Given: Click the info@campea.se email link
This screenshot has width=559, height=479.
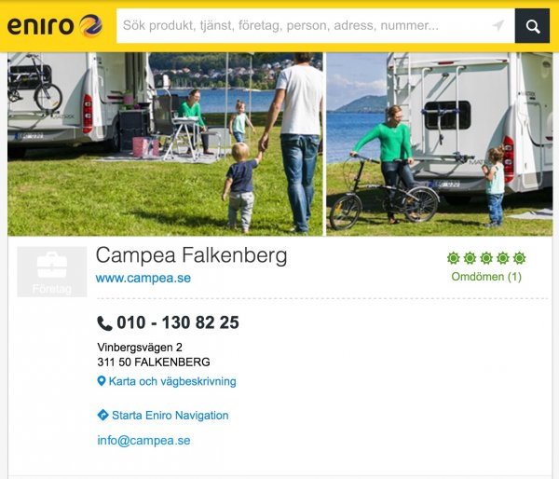Looking at the screenshot, I should (143, 440).
